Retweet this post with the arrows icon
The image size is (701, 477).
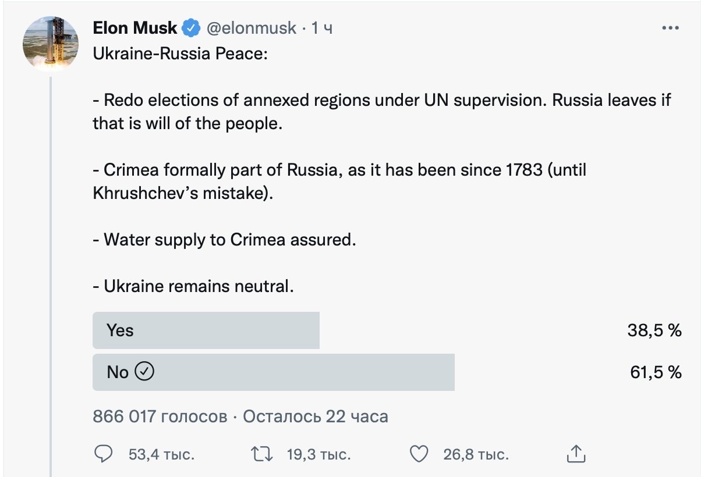coord(261,454)
